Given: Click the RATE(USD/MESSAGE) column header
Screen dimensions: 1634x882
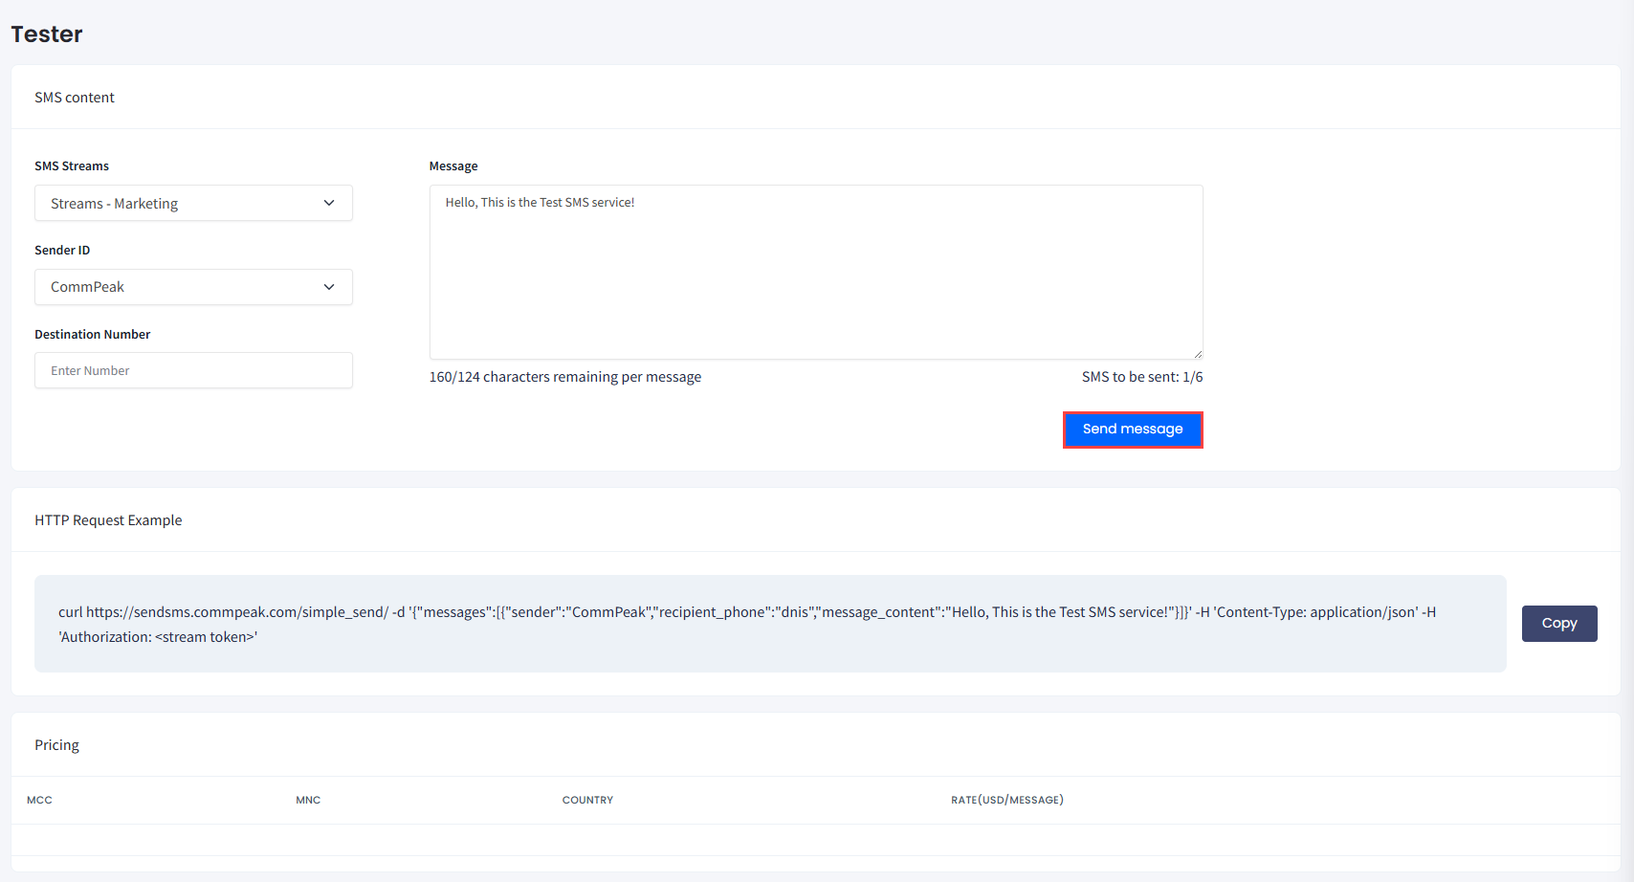Looking at the screenshot, I should pyautogui.click(x=1006, y=800).
